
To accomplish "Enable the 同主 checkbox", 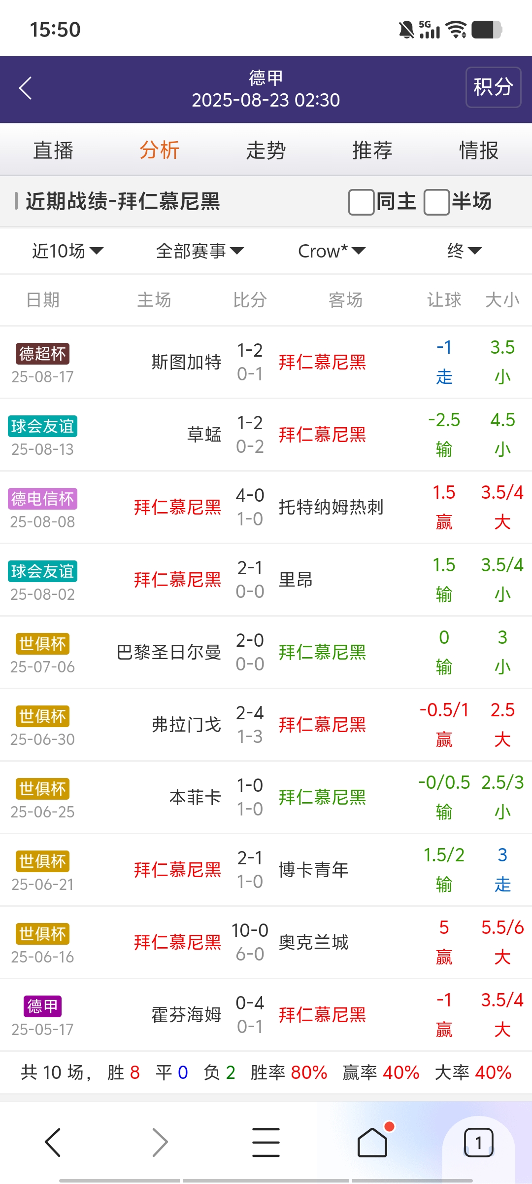I will [361, 202].
